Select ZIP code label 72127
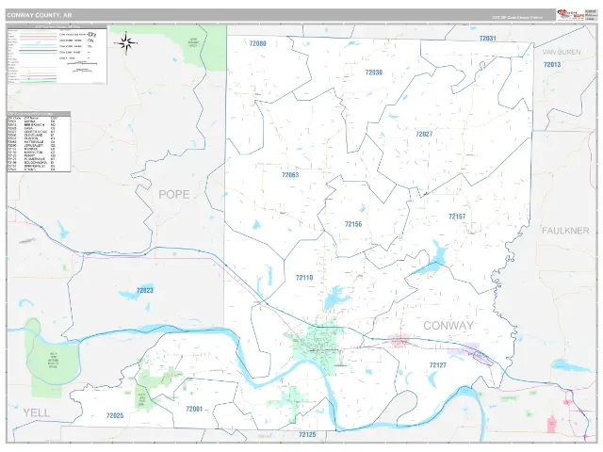Image resolution: width=603 pixels, height=452 pixels. [x=437, y=364]
